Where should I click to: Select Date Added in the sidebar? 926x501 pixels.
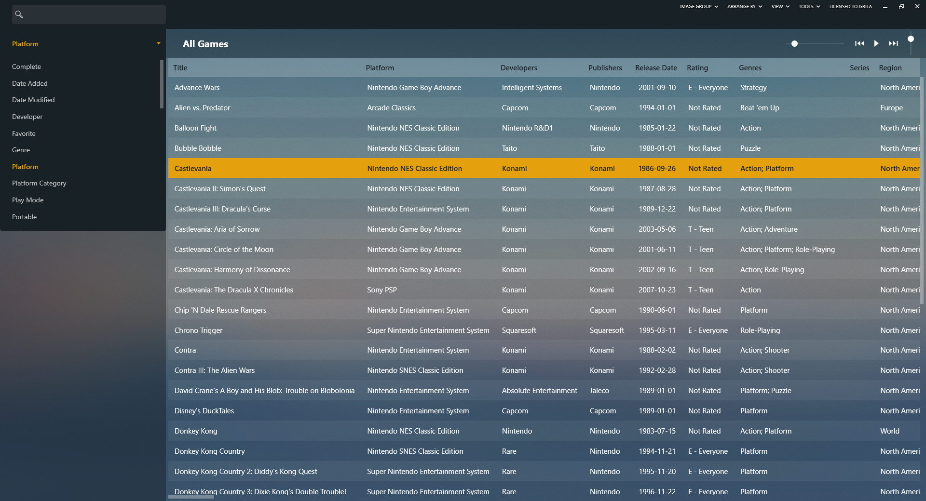(x=30, y=83)
